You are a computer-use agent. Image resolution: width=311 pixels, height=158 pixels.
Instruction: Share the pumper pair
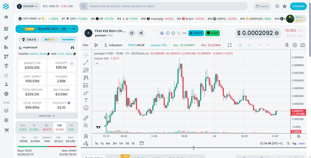141,33
